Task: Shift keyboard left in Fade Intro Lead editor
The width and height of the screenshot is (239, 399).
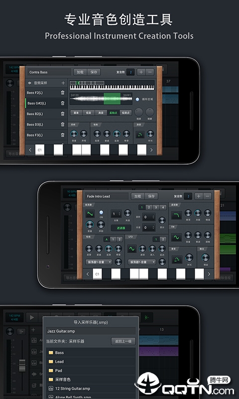Action: [x=88, y=274]
